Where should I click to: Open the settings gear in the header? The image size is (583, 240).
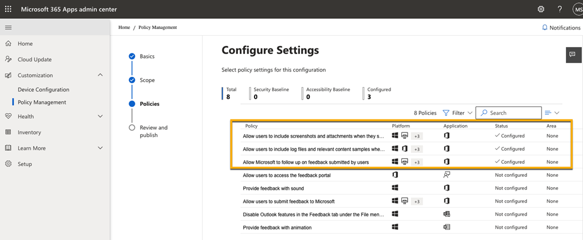click(x=541, y=9)
